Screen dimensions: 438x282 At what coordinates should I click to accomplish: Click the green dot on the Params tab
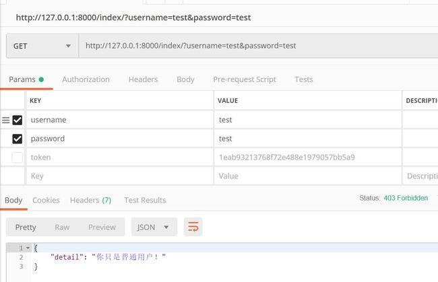[41, 79]
